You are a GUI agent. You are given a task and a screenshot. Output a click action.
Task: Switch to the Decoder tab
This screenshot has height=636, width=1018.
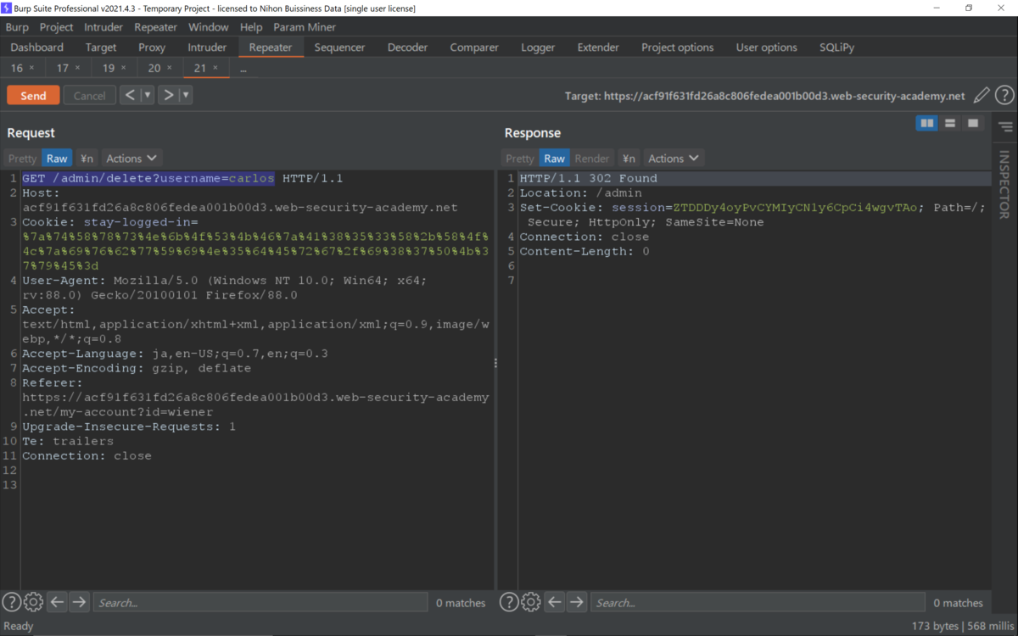point(407,47)
